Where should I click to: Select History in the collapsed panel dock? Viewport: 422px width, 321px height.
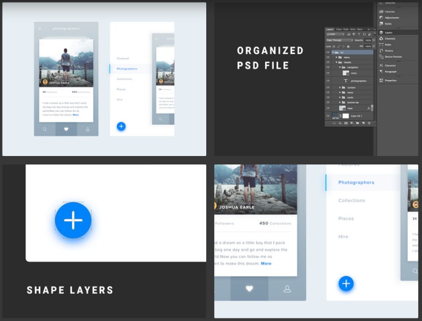[x=386, y=51]
